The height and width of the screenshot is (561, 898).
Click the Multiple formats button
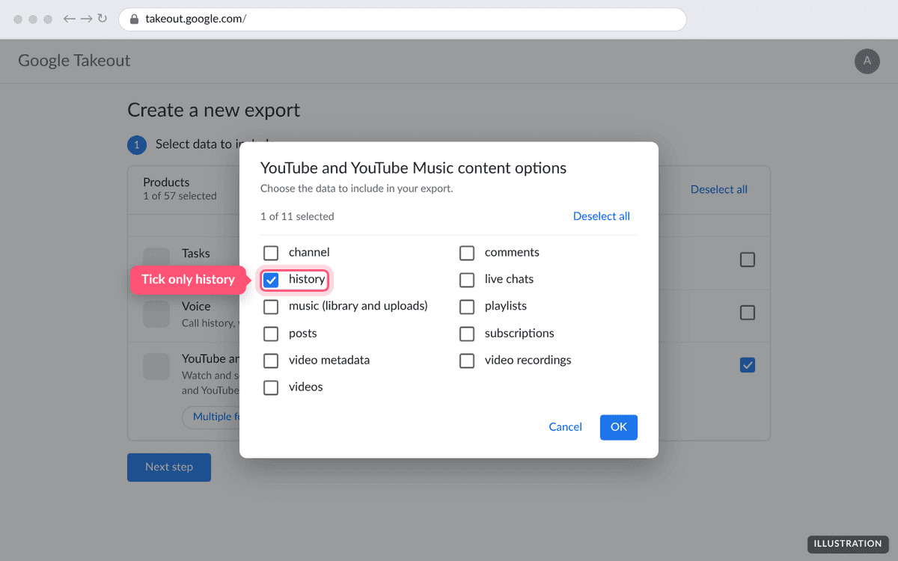pos(211,417)
